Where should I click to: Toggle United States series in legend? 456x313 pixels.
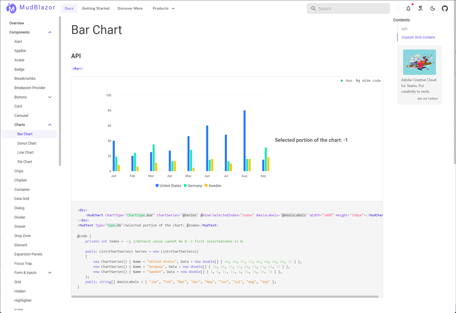coord(157,186)
